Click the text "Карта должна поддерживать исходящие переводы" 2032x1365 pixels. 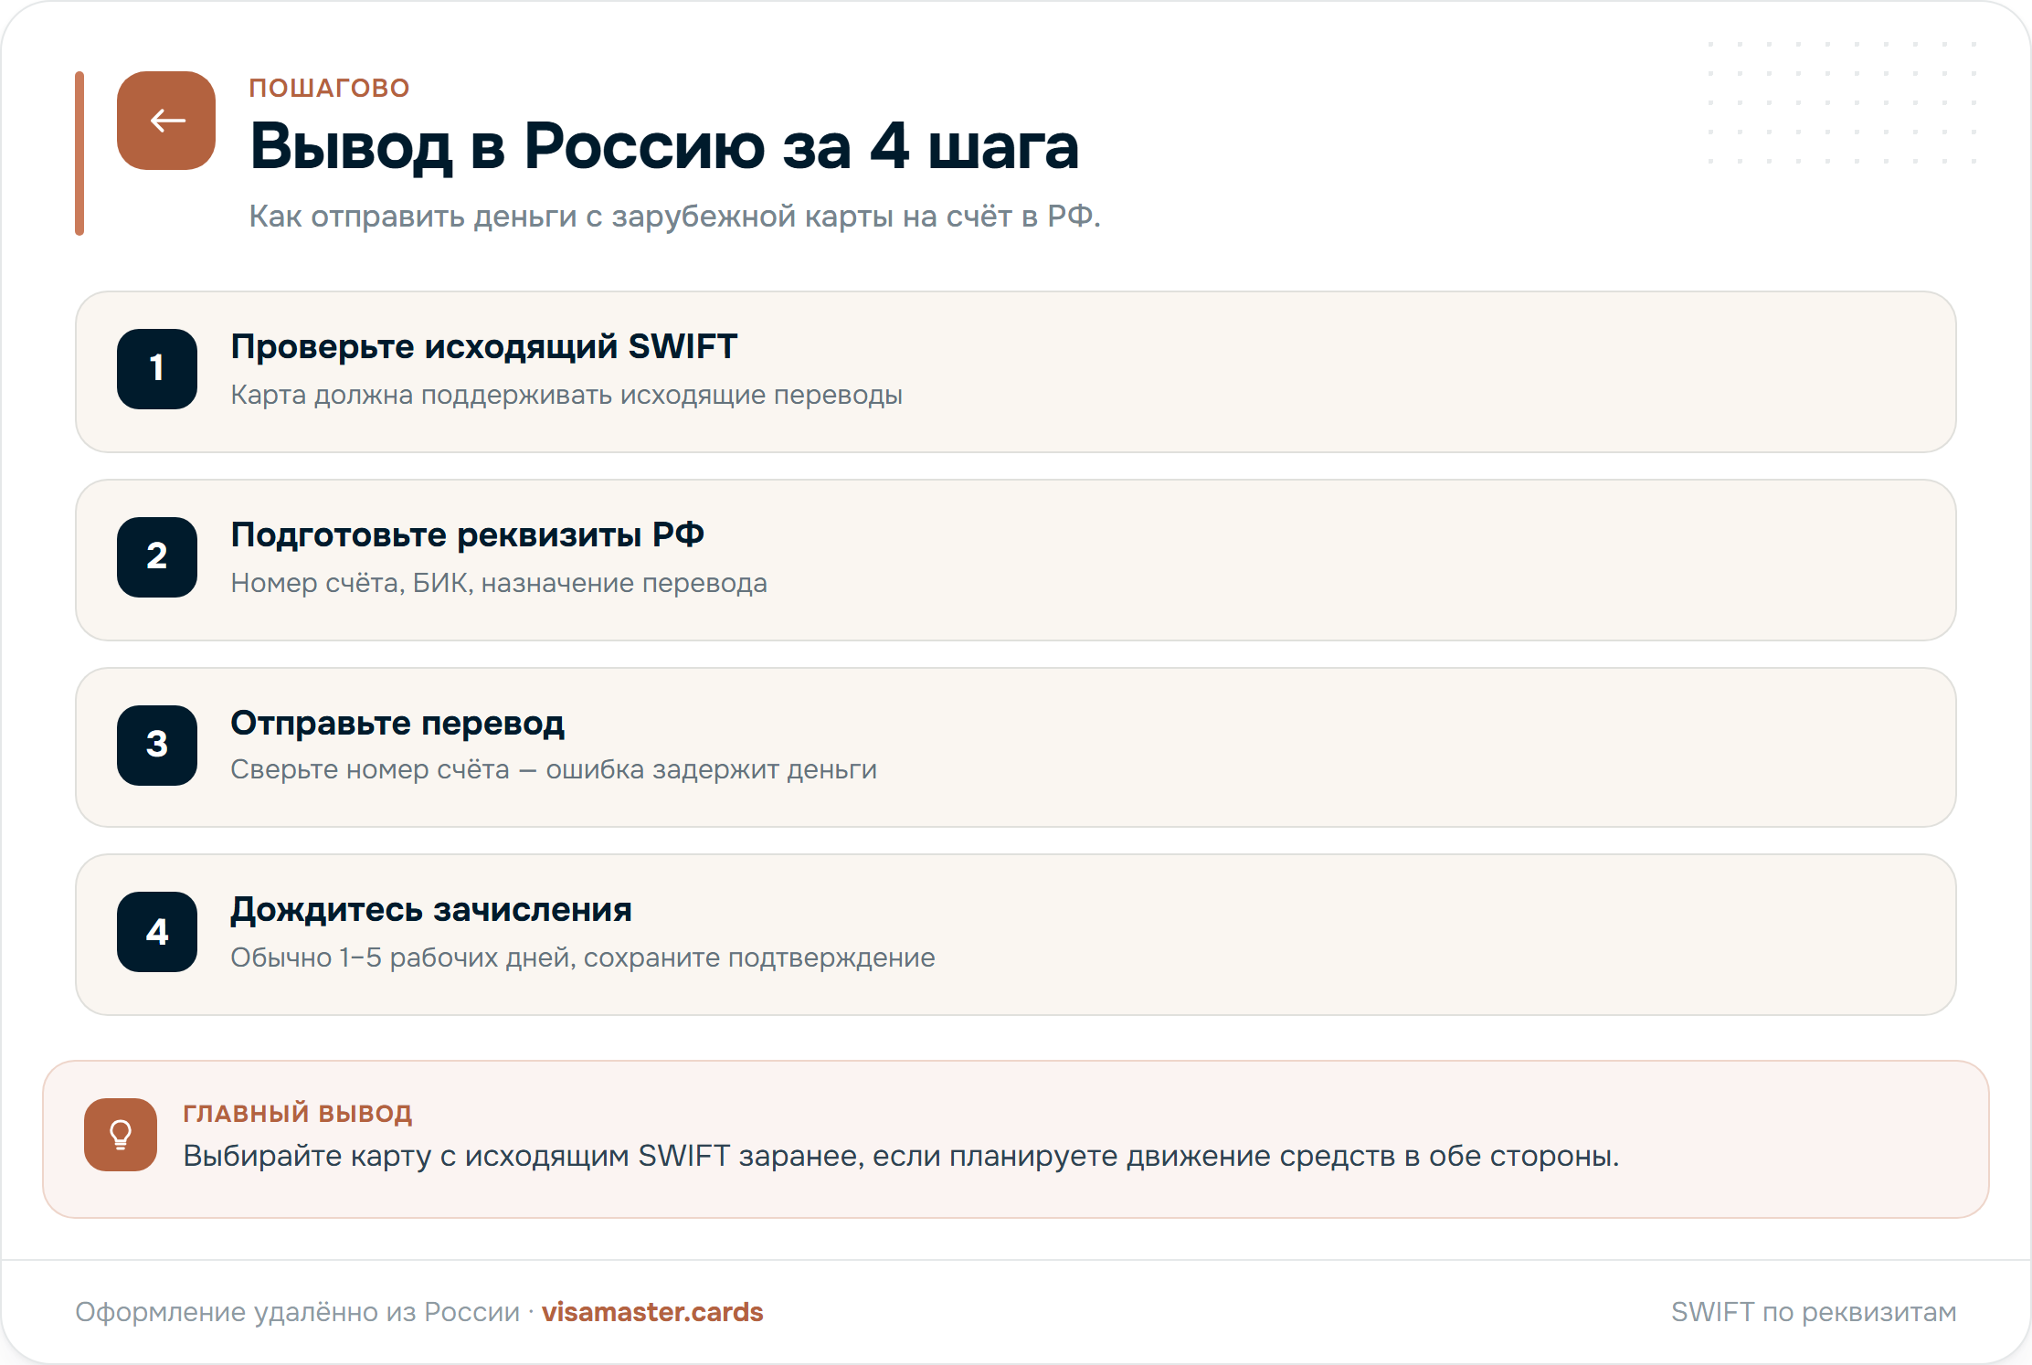click(566, 396)
